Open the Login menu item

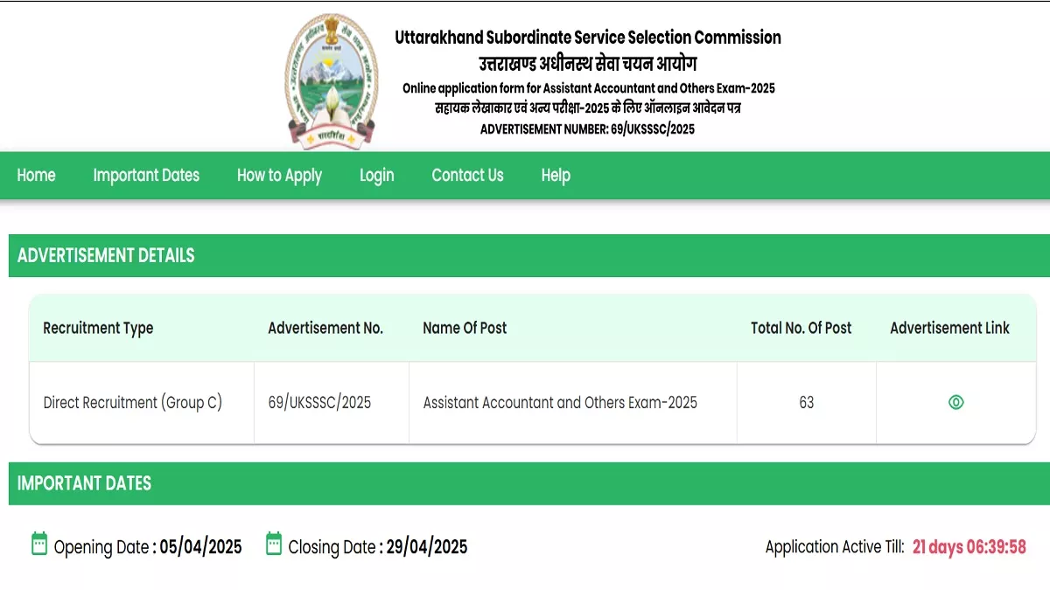pyautogui.click(x=376, y=176)
